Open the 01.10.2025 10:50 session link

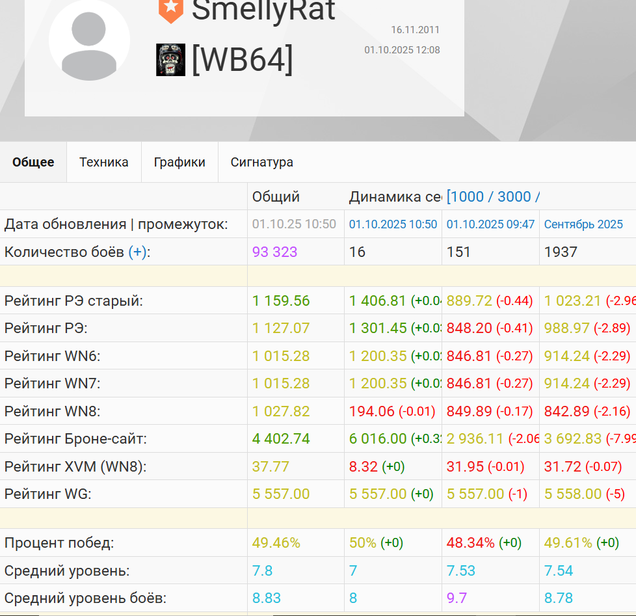point(393,224)
